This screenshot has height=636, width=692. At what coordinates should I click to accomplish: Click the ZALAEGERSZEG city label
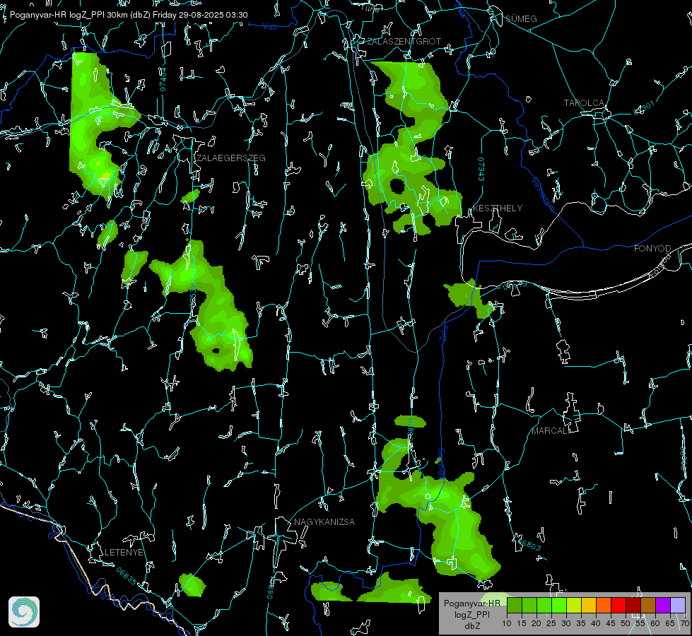click(x=231, y=158)
